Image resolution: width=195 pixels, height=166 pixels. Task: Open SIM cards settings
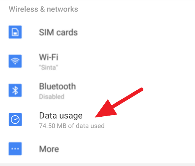97,32
